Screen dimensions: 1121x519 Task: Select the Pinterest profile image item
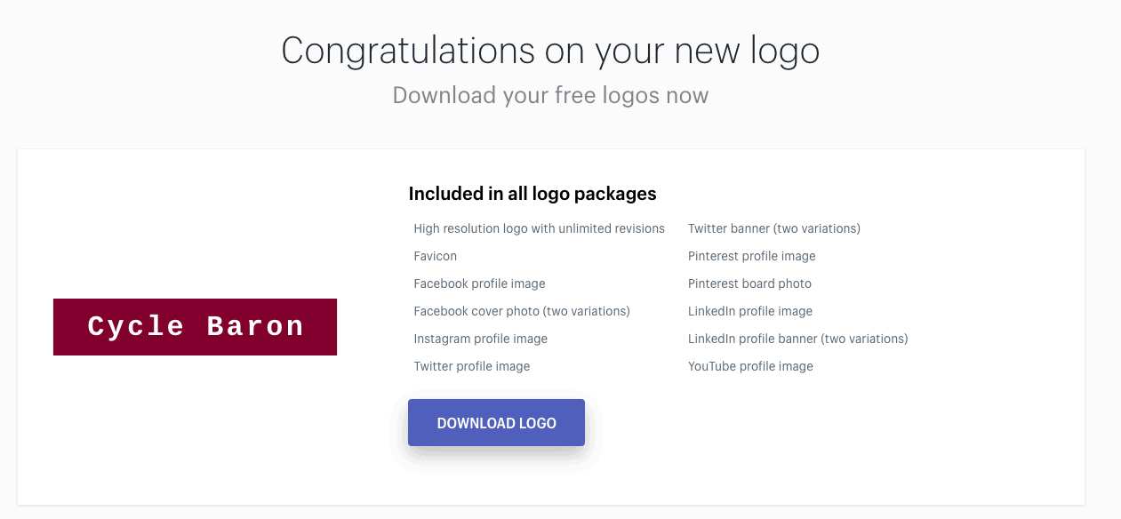click(751, 256)
